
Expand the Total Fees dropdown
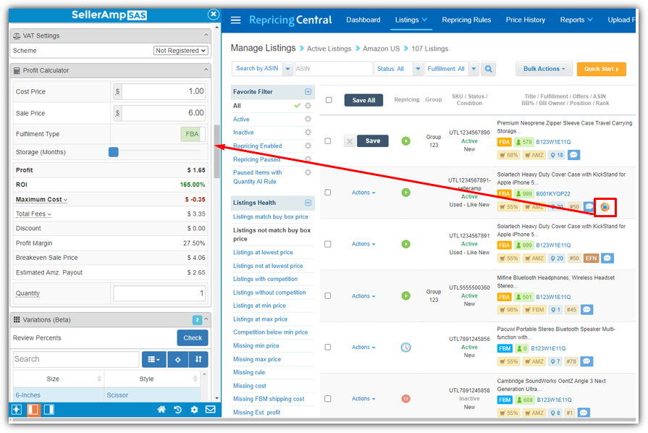tap(33, 214)
